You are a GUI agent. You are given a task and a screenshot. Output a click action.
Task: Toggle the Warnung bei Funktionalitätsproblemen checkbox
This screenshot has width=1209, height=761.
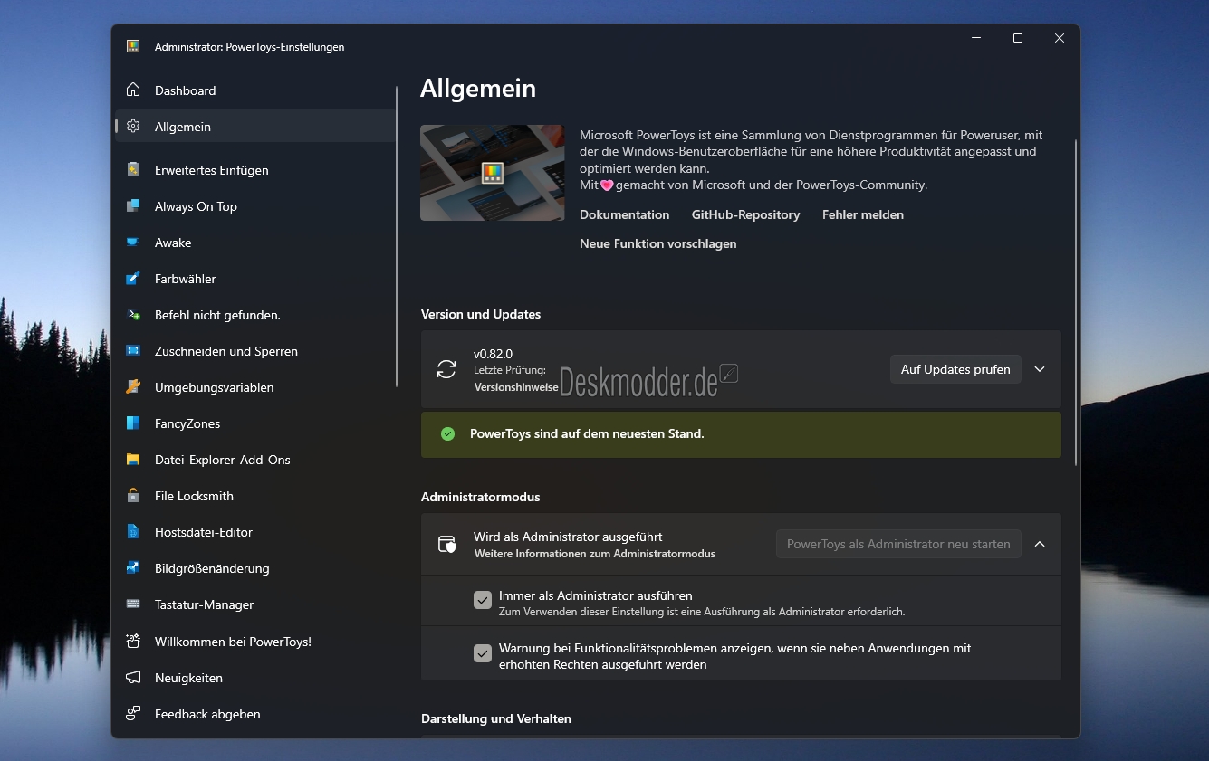483,653
